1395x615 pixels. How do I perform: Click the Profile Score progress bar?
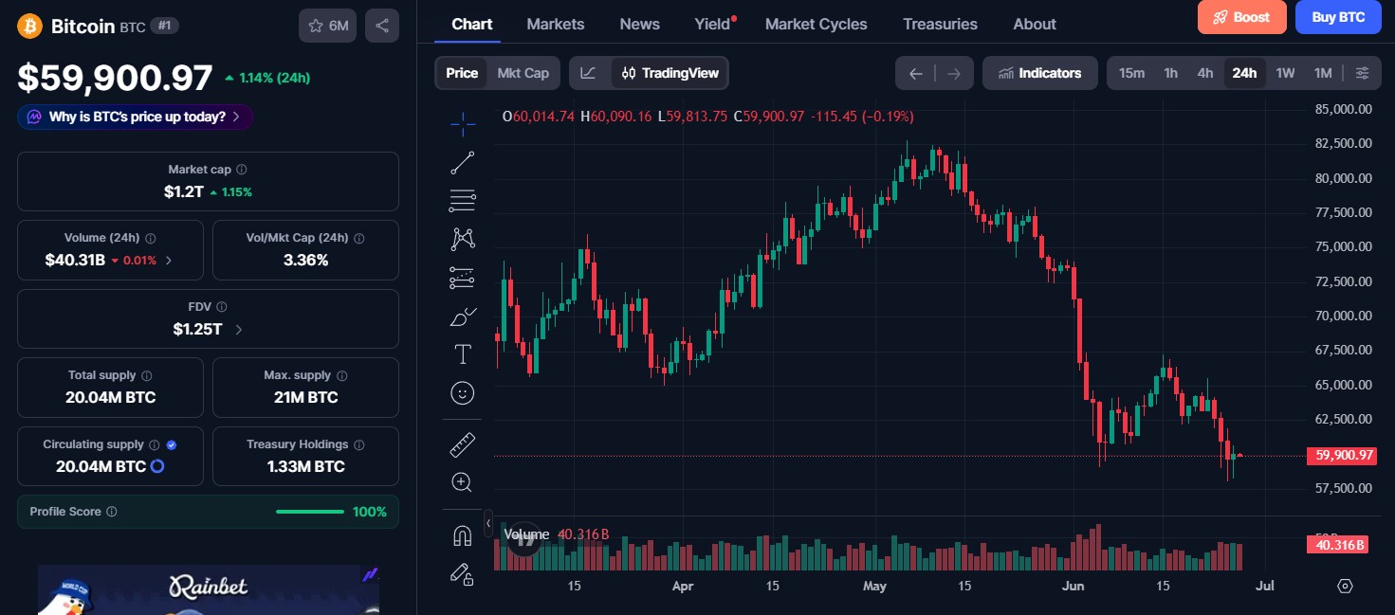pyautogui.click(x=310, y=512)
